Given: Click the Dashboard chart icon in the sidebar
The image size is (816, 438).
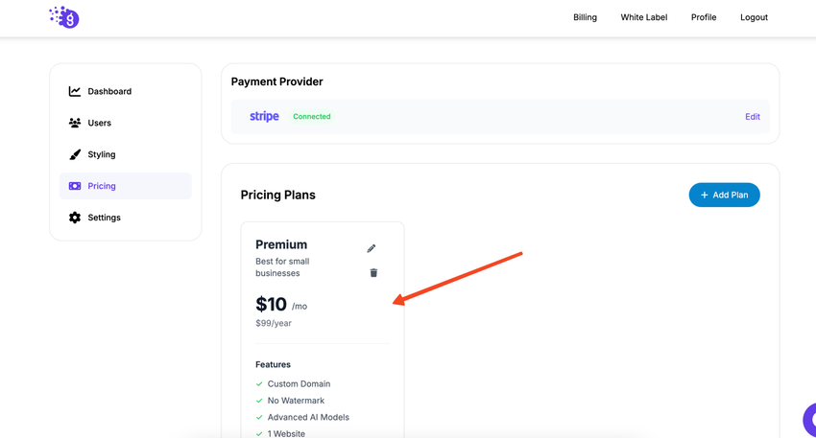Looking at the screenshot, I should (x=75, y=91).
